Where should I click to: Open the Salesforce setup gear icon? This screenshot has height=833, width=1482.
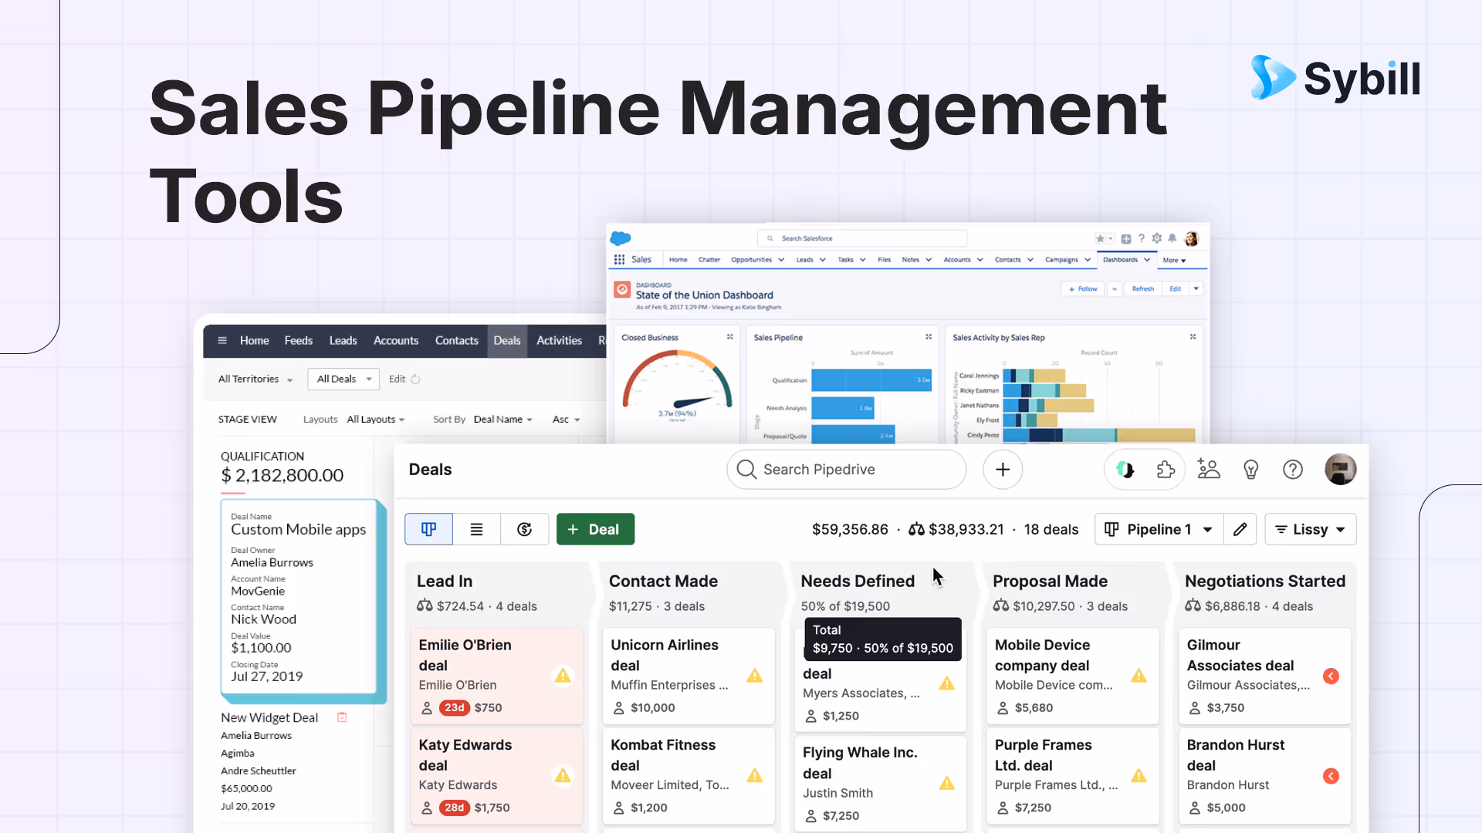(x=1156, y=238)
